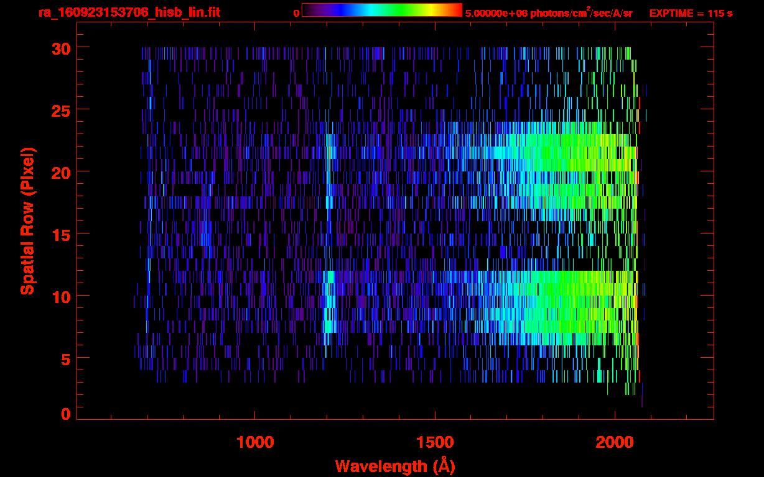
Task: Click the rainbow color scale bar
Action: [x=382, y=10]
